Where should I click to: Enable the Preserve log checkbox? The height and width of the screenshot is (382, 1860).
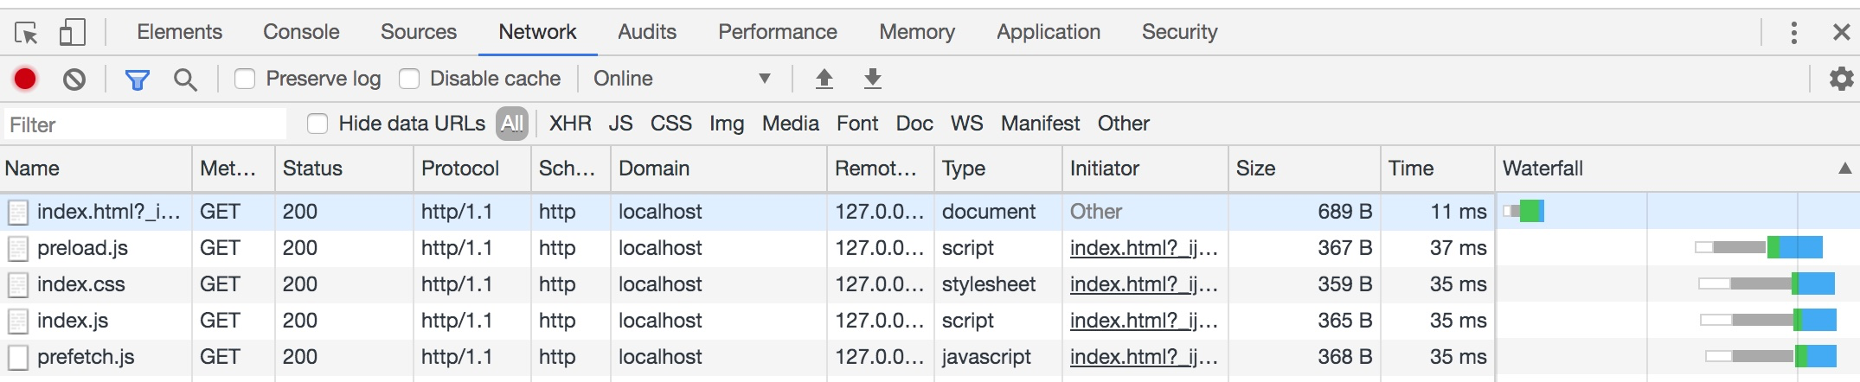point(246,79)
